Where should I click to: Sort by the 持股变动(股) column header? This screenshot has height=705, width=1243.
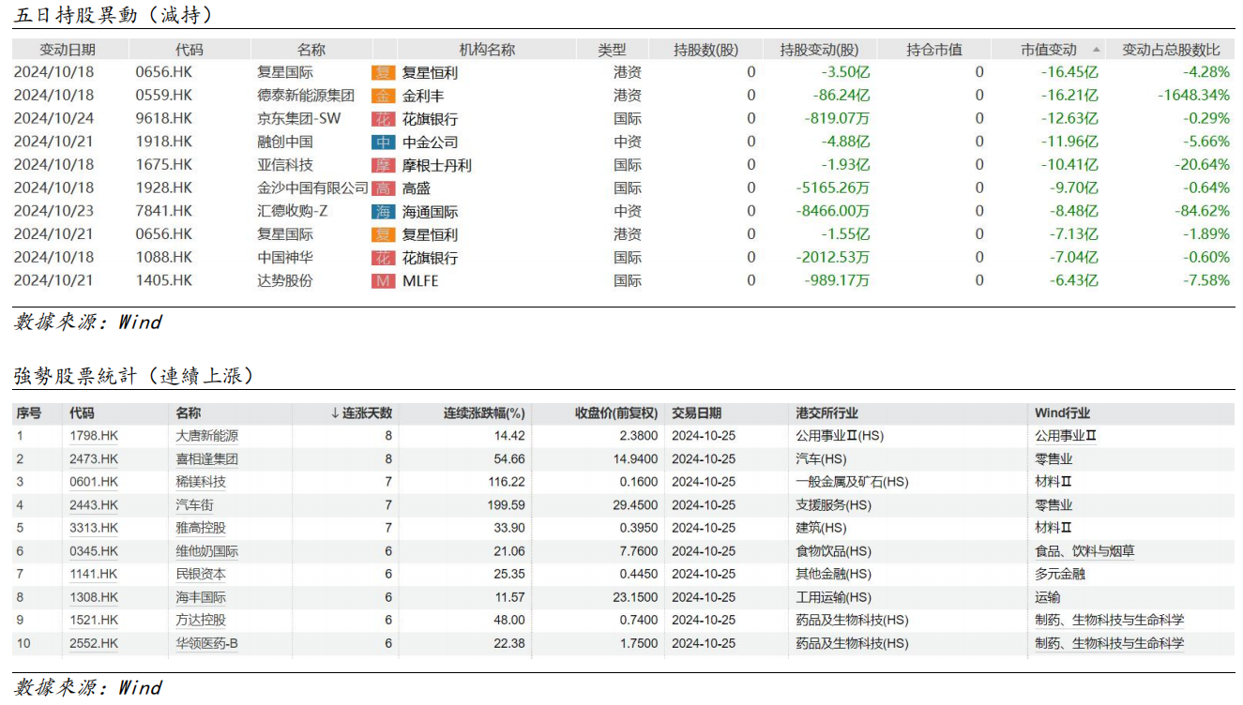click(819, 50)
